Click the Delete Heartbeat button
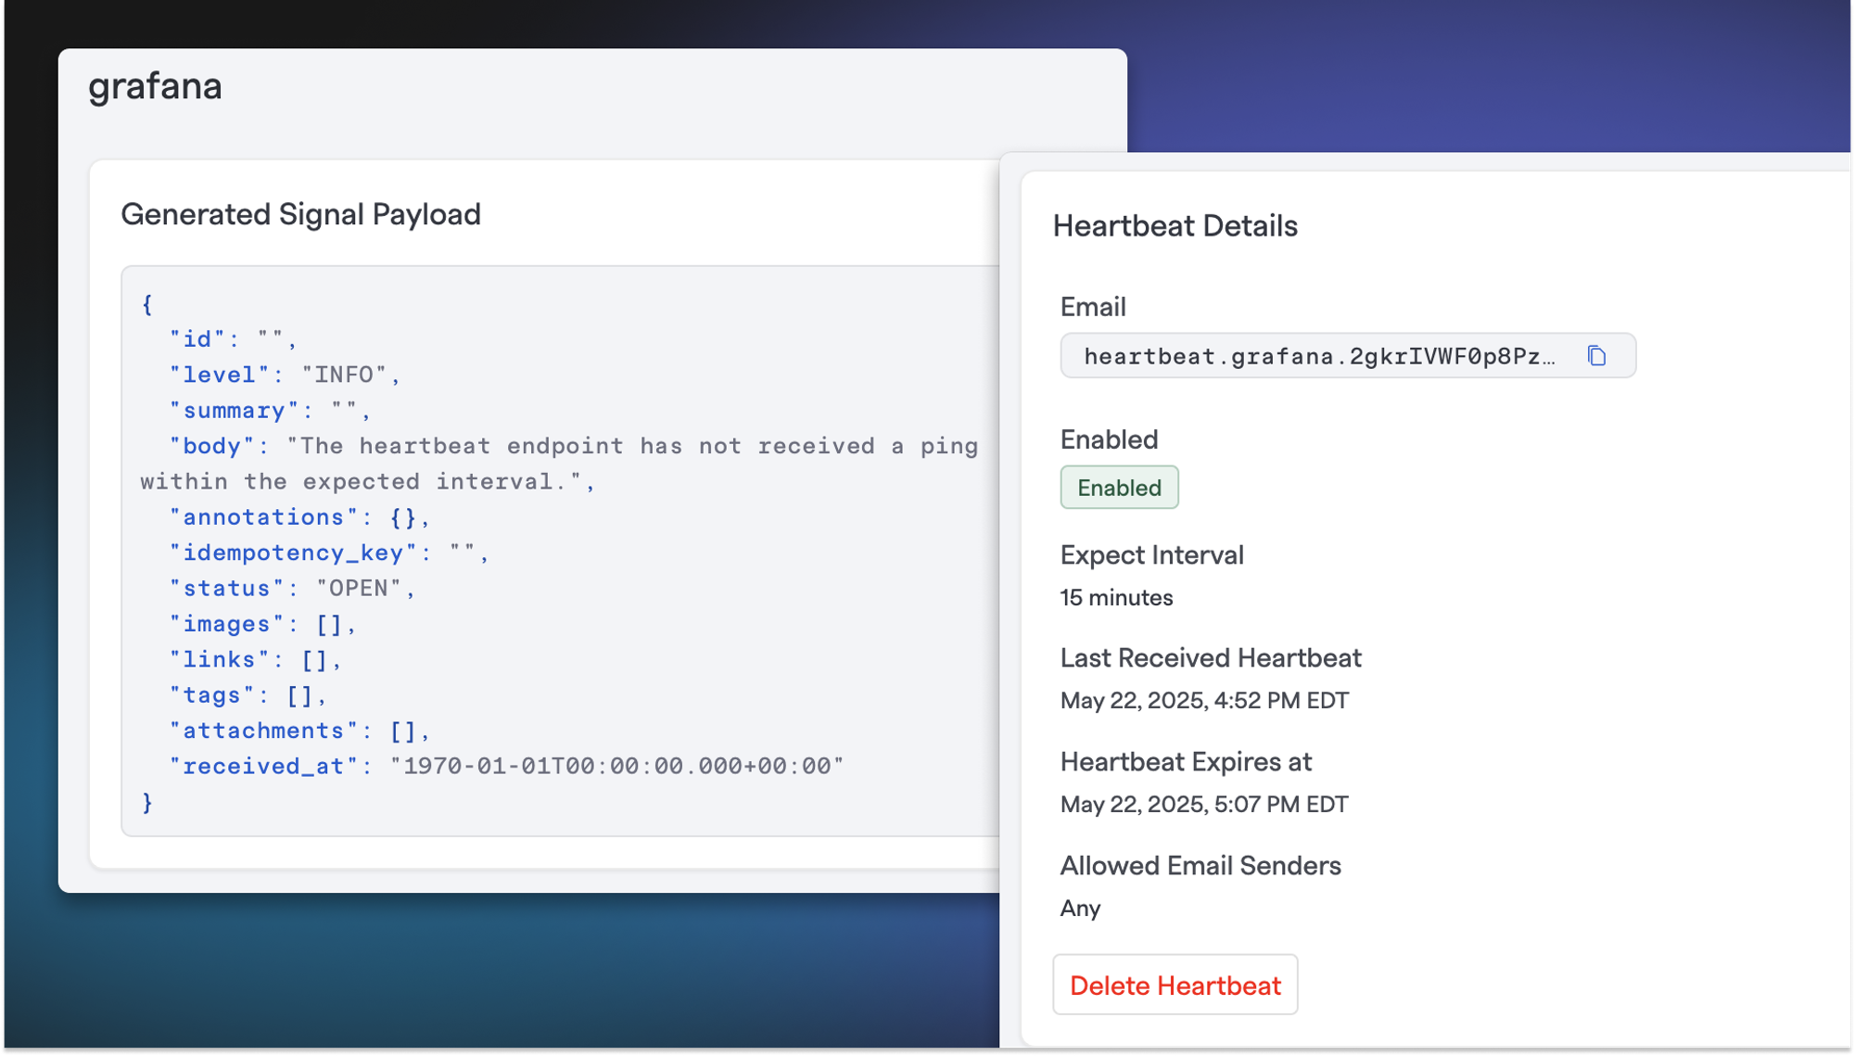Image resolution: width=1854 pixels, height=1056 pixels. pos(1175,985)
